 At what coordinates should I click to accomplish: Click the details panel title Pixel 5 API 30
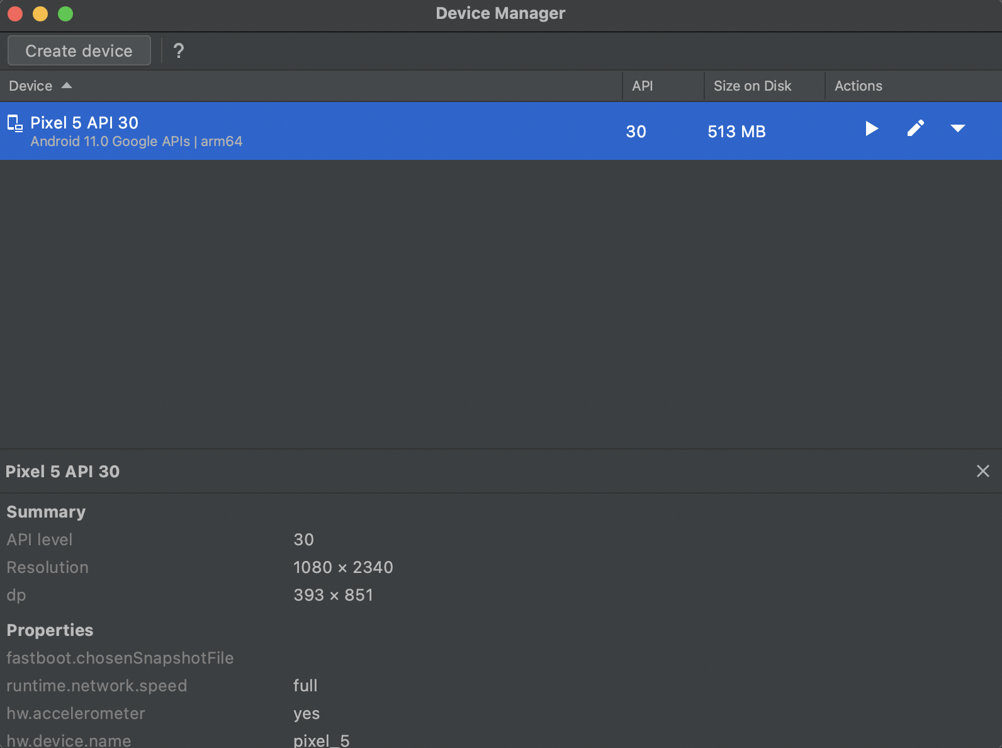tap(62, 472)
